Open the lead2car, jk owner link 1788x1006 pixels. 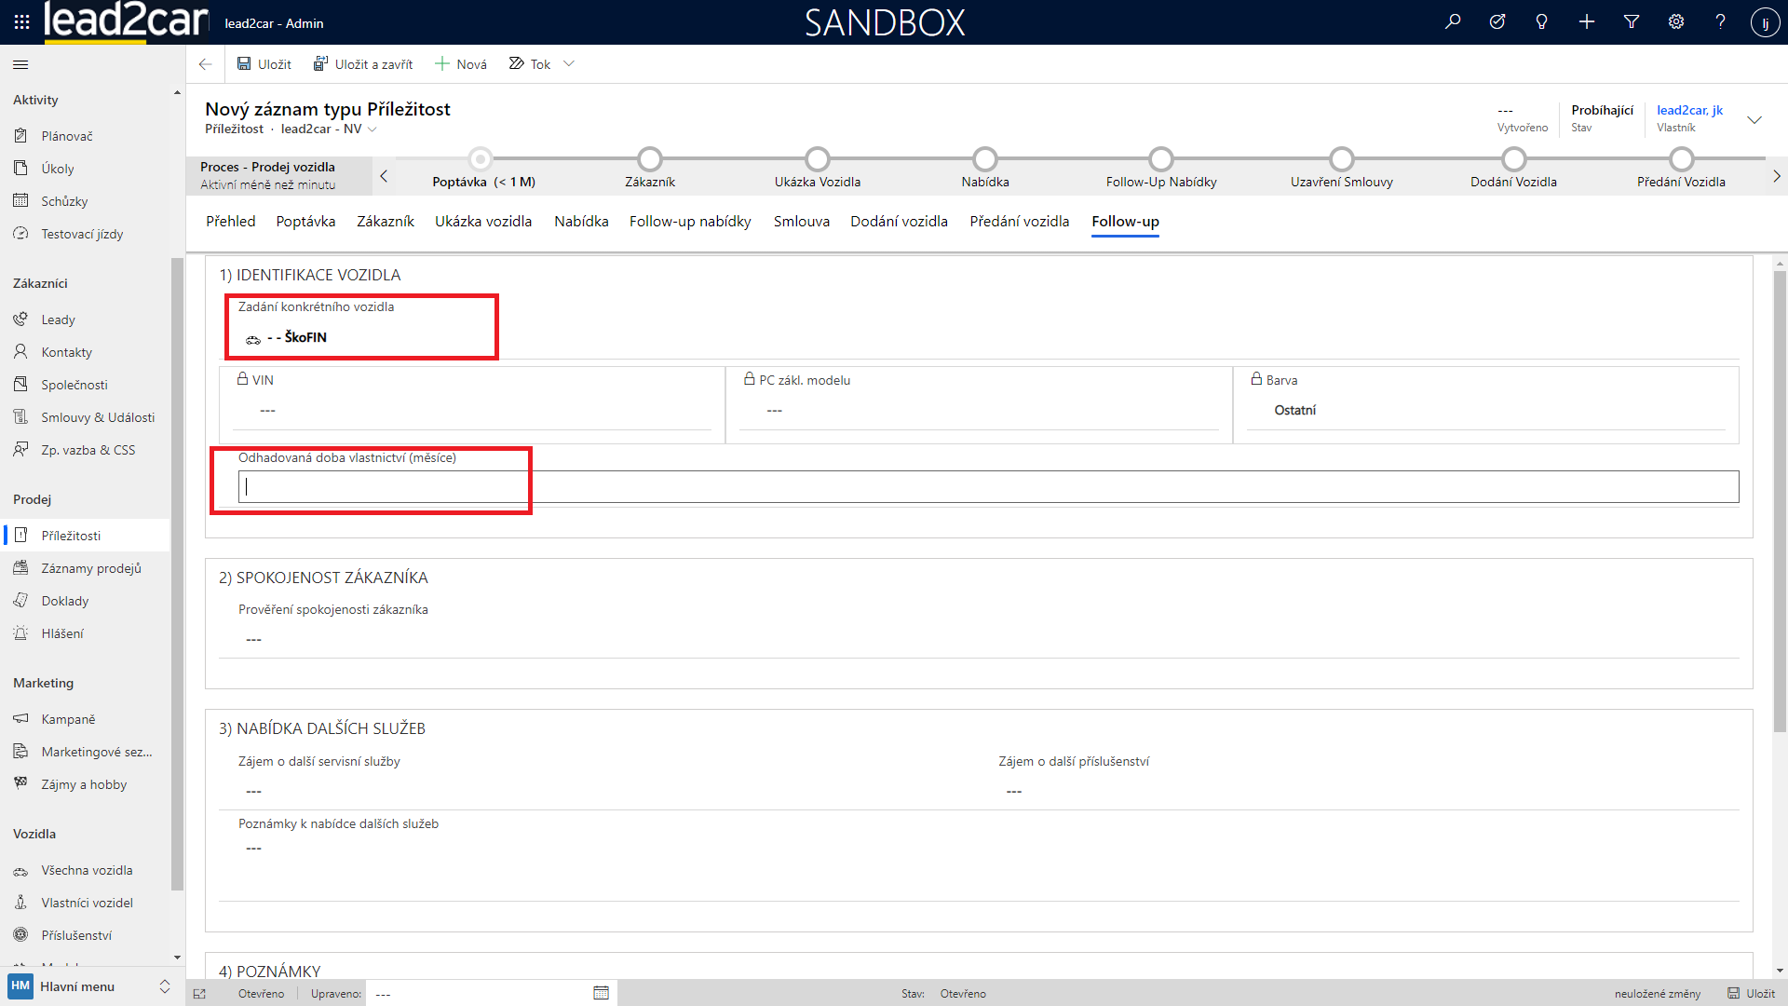coord(1689,110)
